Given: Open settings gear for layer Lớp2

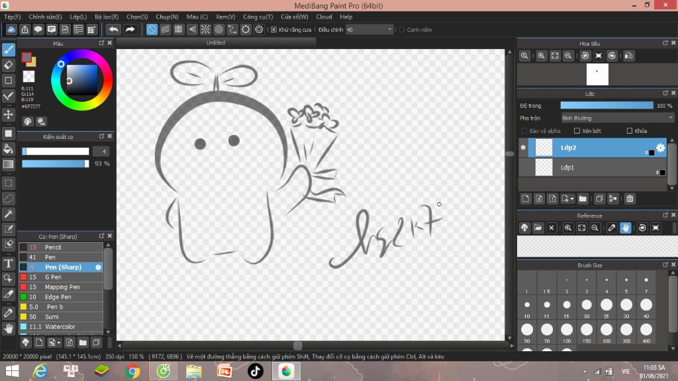Looking at the screenshot, I should click(660, 148).
